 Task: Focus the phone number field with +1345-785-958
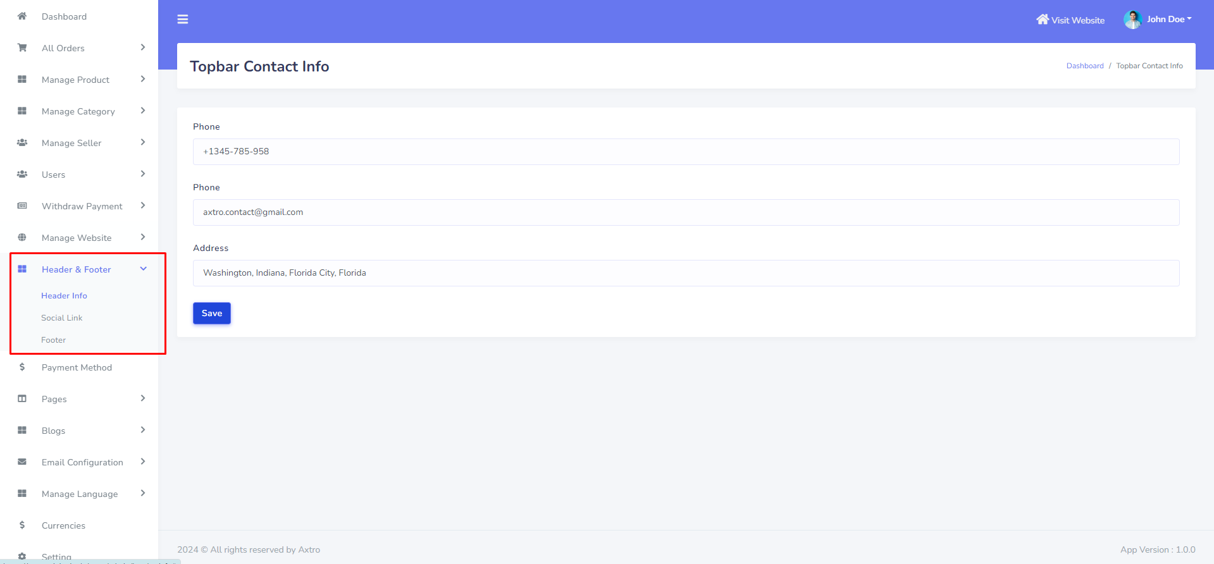[x=686, y=152]
